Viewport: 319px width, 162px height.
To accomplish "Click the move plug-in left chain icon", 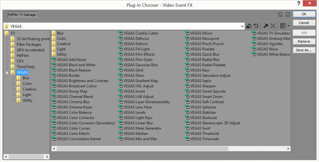I will pos(280,15).
